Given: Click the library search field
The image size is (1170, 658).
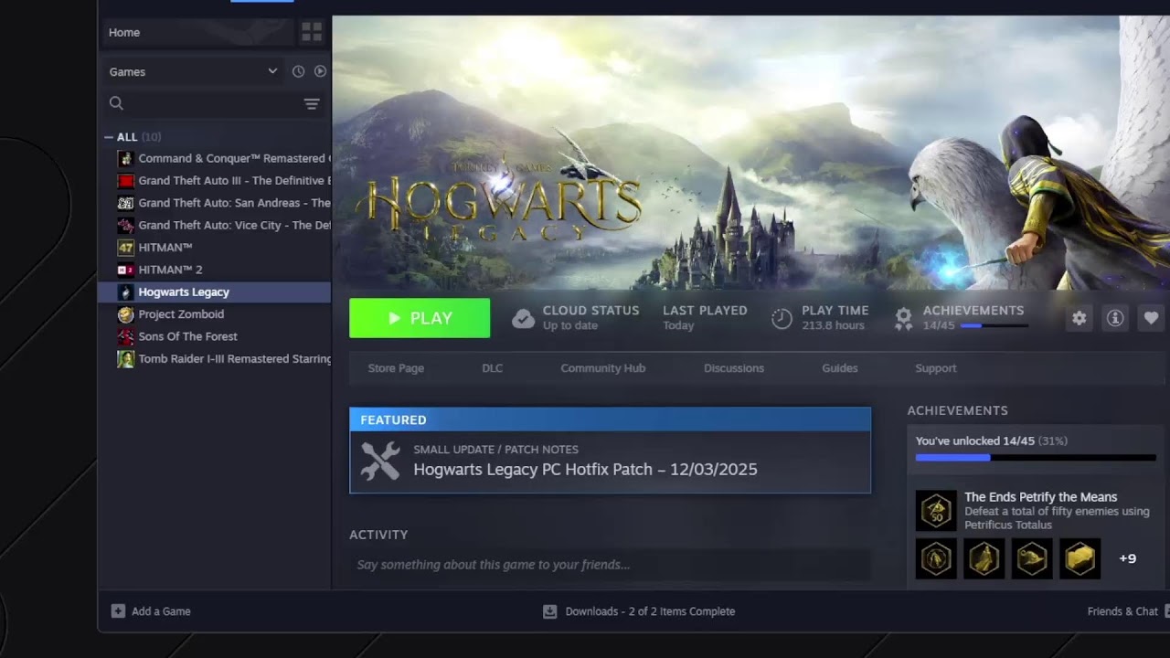Looking at the screenshot, I should click(212, 103).
